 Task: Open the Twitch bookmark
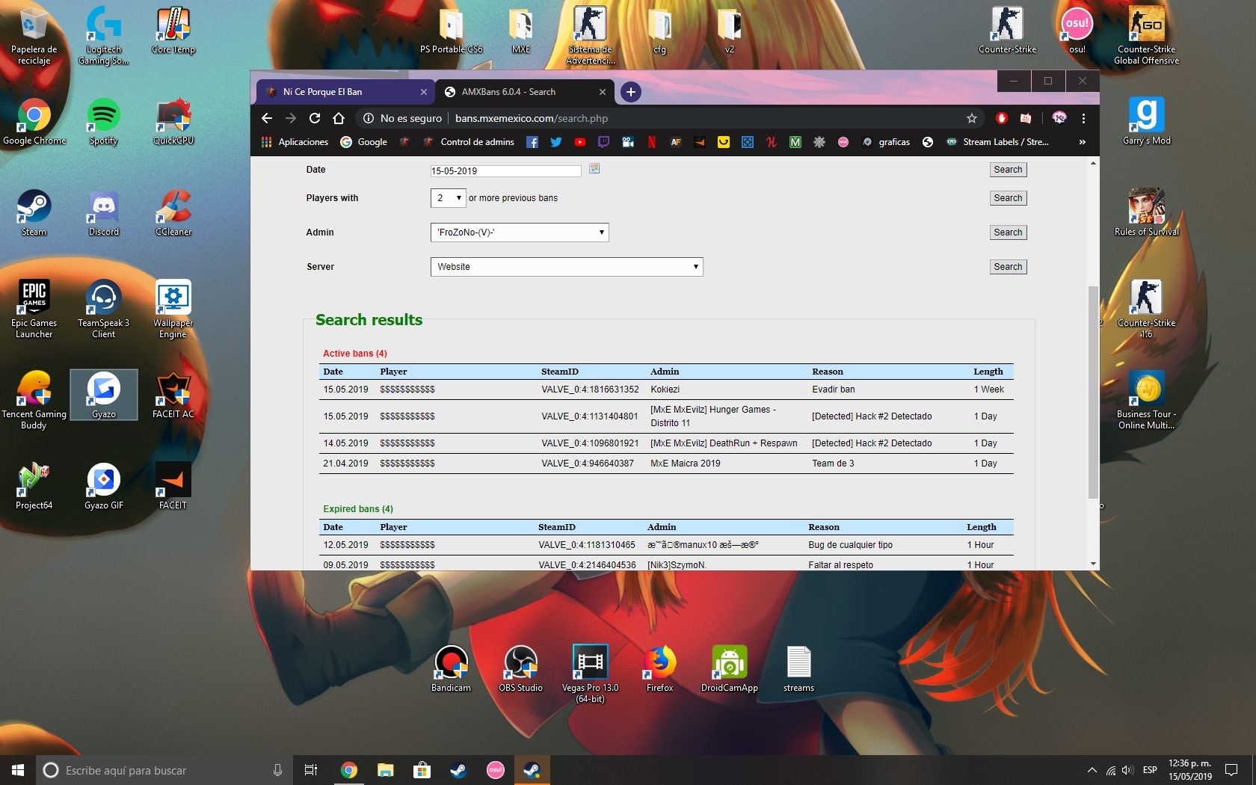point(604,142)
